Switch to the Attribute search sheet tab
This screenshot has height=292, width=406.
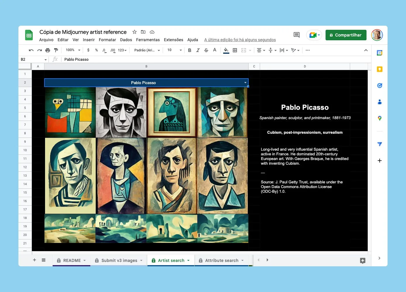[221, 260]
